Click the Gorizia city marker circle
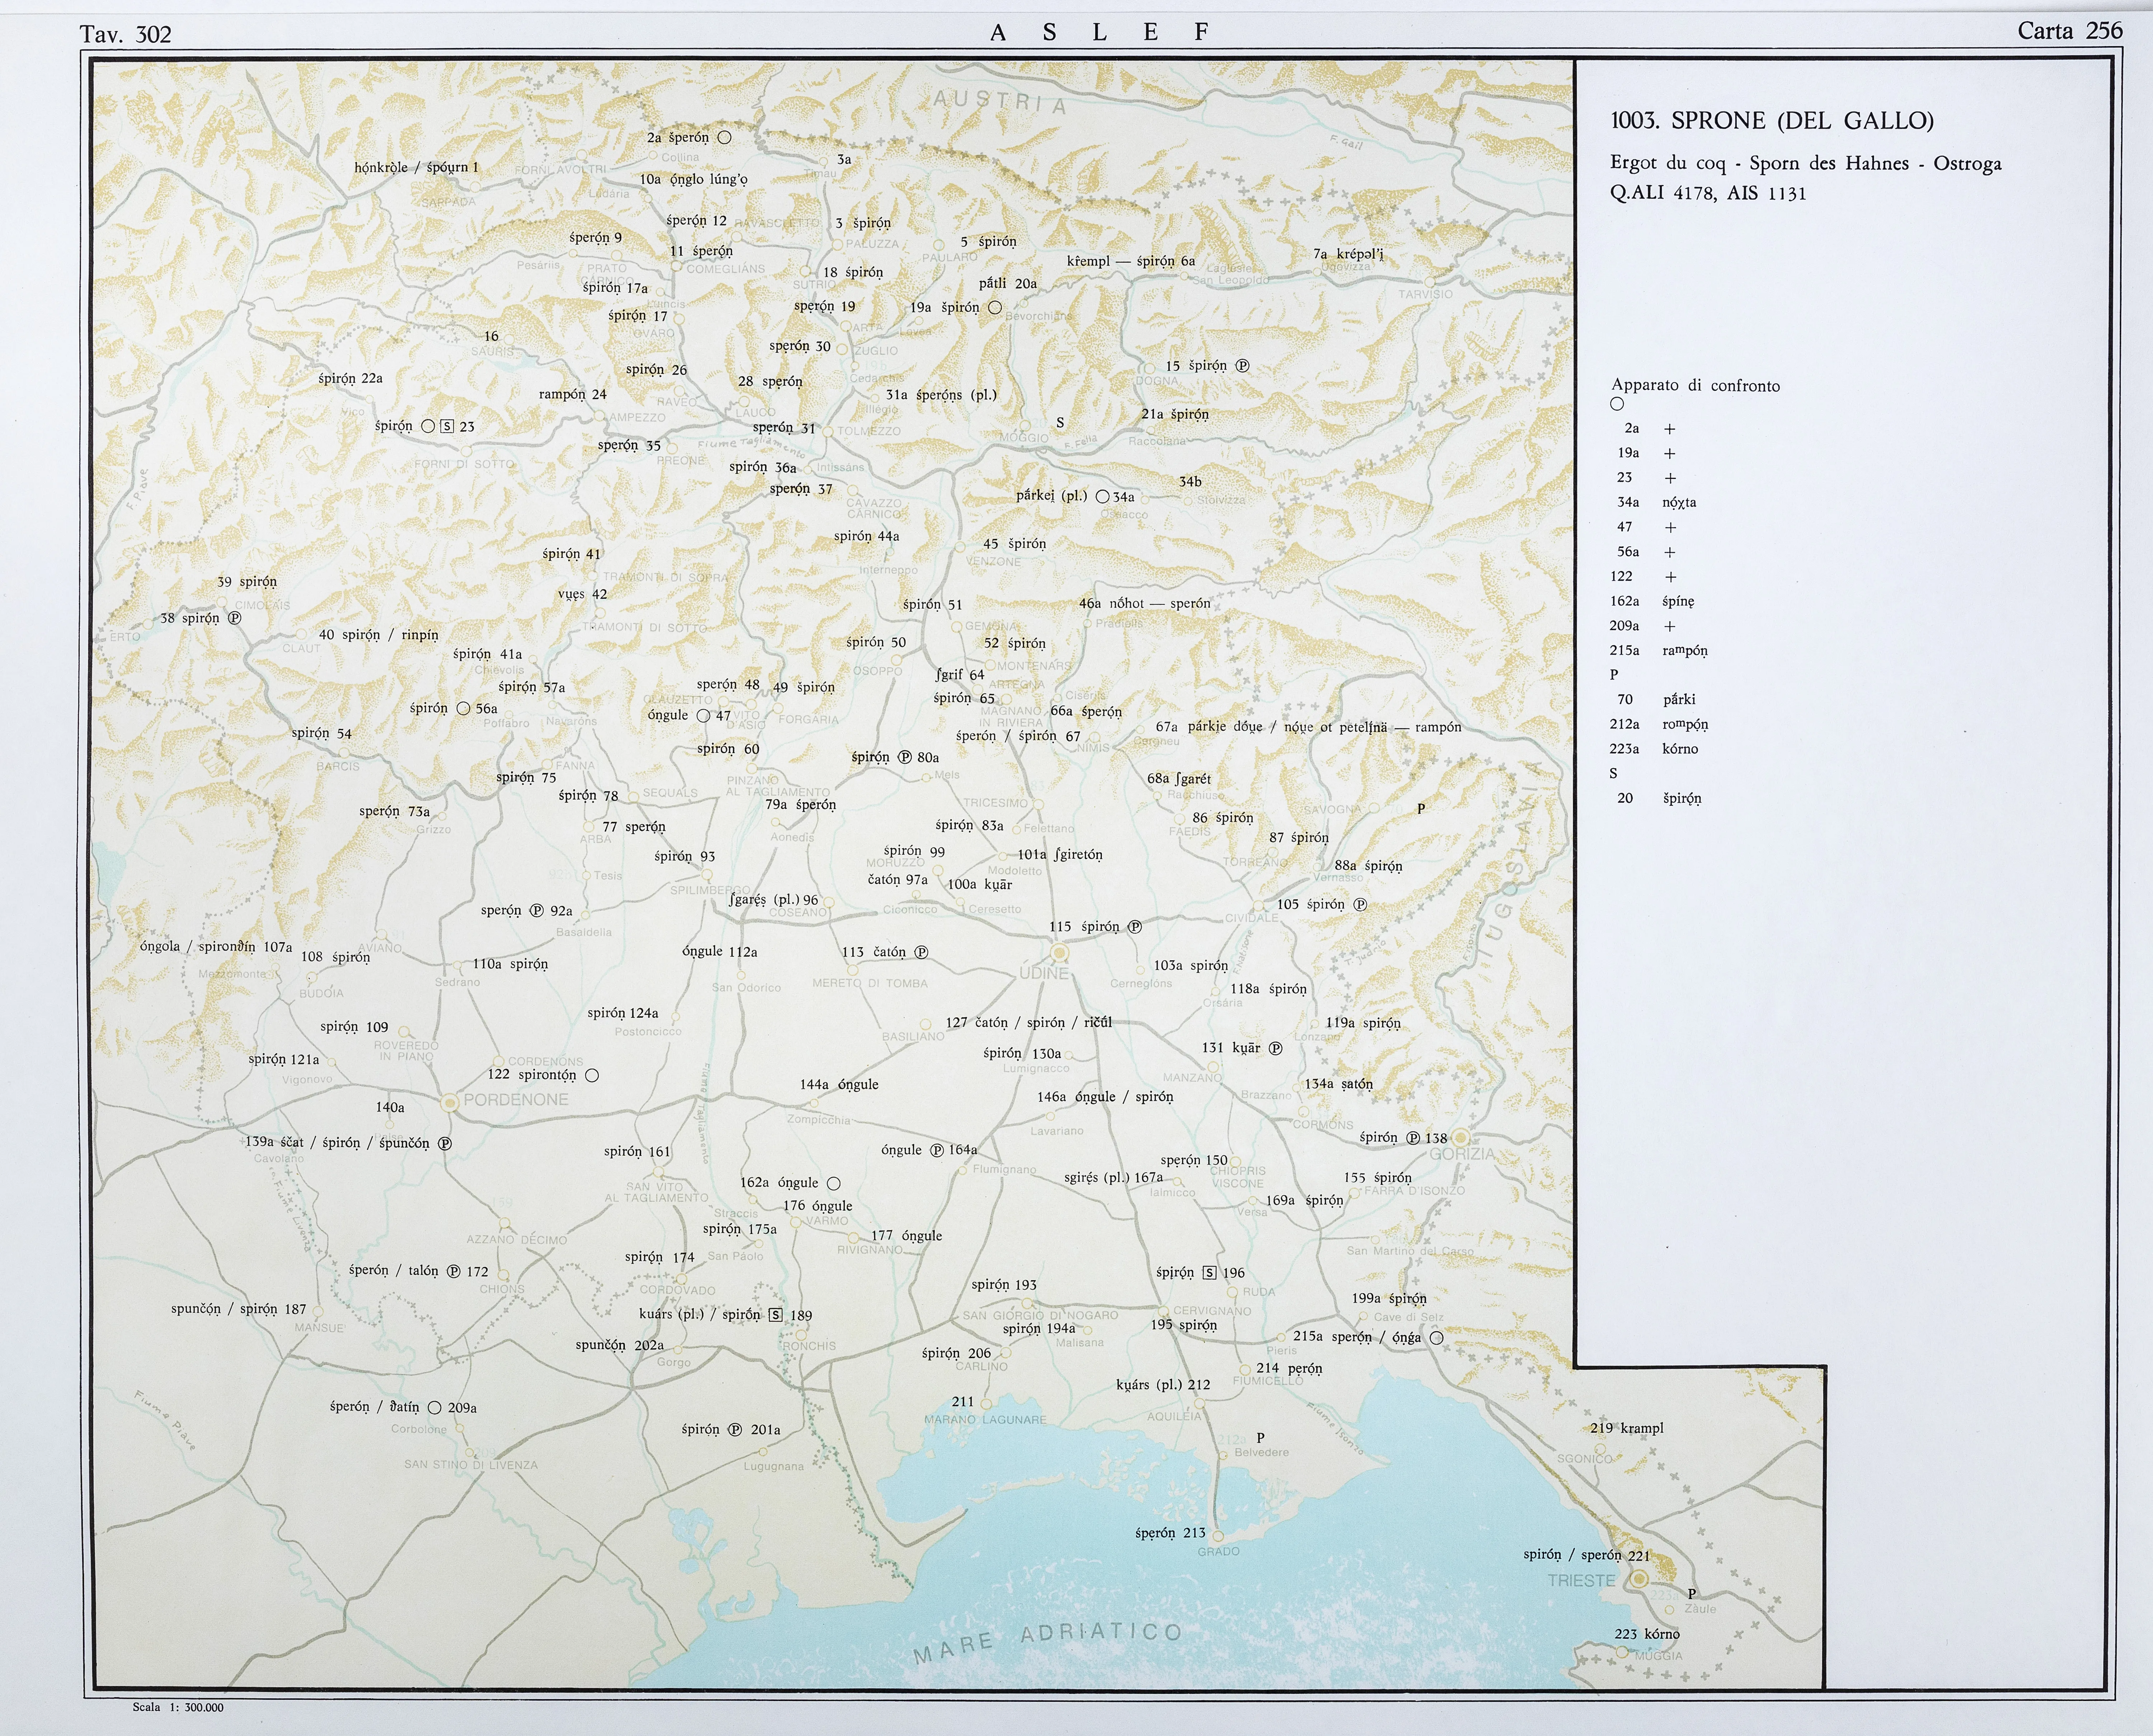2153x1736 pixels. tap(1461, 1137)
